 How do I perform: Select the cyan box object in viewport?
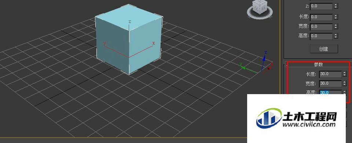129,39
